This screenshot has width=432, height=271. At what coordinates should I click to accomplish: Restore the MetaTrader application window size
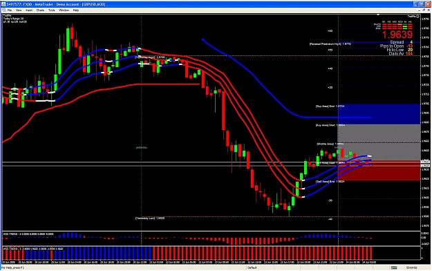(422, 4)
